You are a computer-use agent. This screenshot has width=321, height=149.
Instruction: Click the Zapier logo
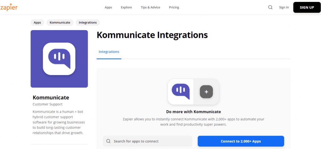(9, 8)
